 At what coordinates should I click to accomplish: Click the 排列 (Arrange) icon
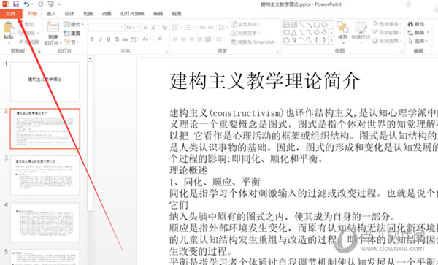[x=343, y=27]
